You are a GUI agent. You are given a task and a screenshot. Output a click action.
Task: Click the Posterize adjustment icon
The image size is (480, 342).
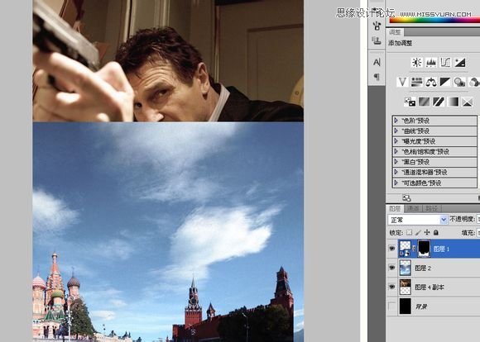click(x=424, y=102)
